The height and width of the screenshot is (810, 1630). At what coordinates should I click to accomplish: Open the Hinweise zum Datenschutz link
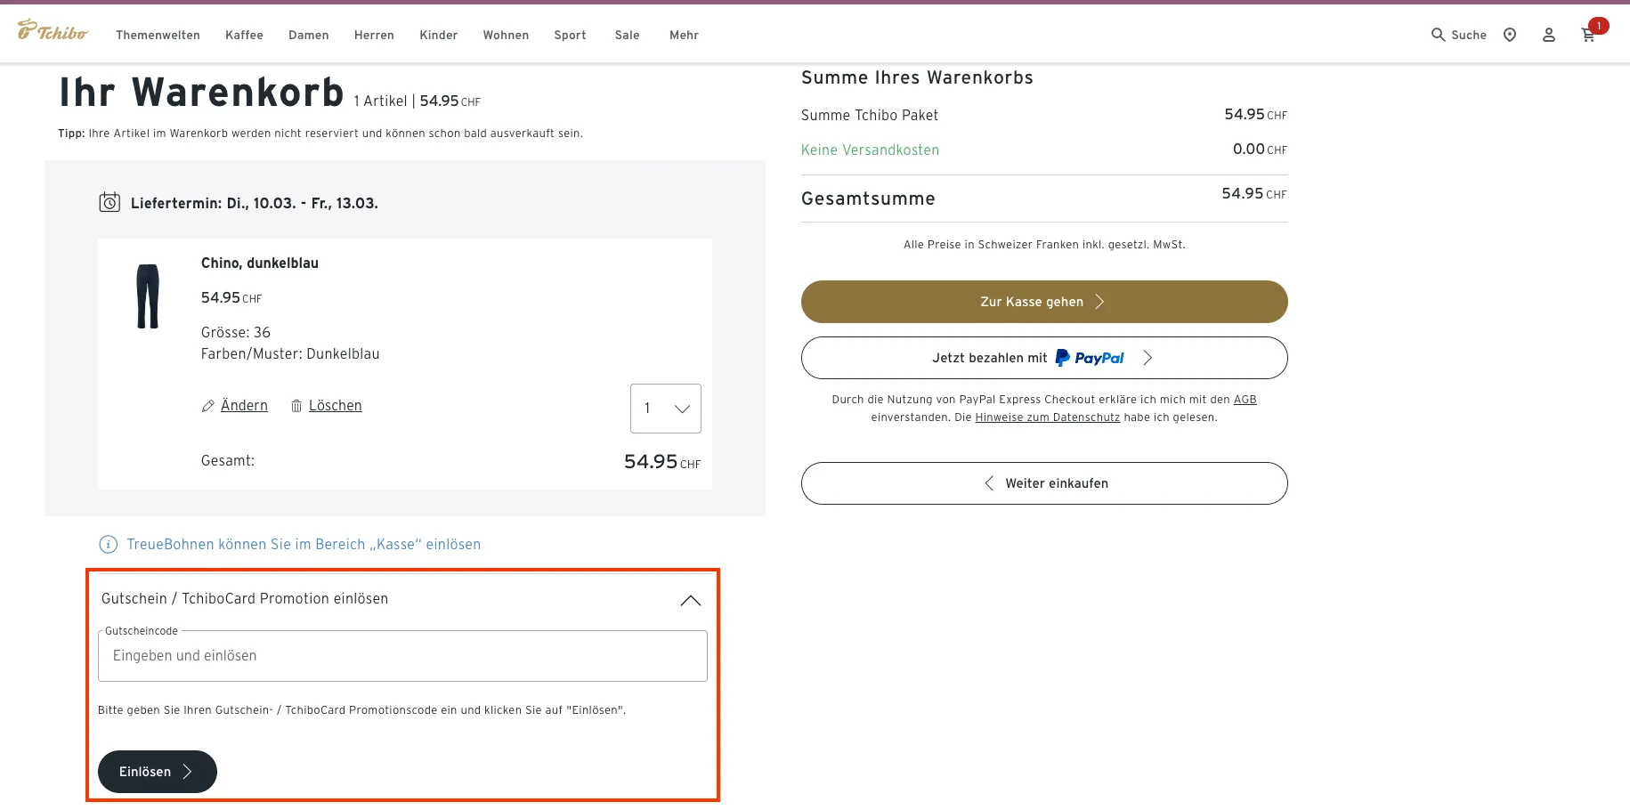click(1047, 417)
